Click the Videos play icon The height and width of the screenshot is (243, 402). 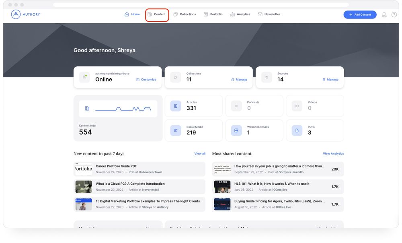click(297, 106)
